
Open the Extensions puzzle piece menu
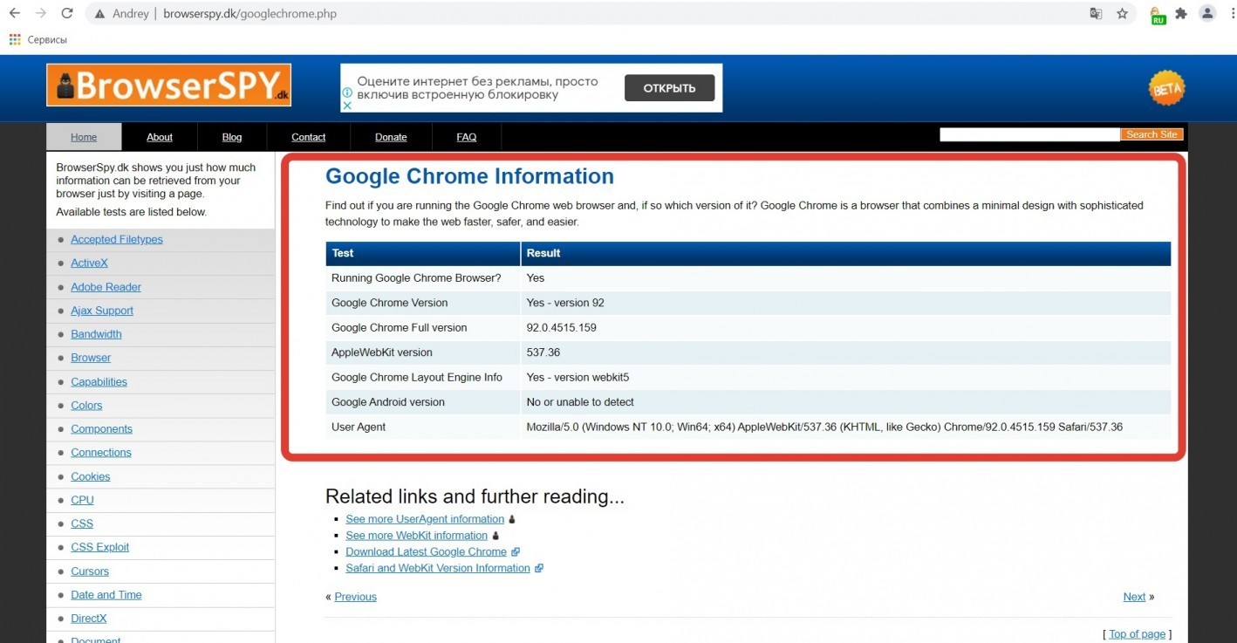(x=1181, y=14)
